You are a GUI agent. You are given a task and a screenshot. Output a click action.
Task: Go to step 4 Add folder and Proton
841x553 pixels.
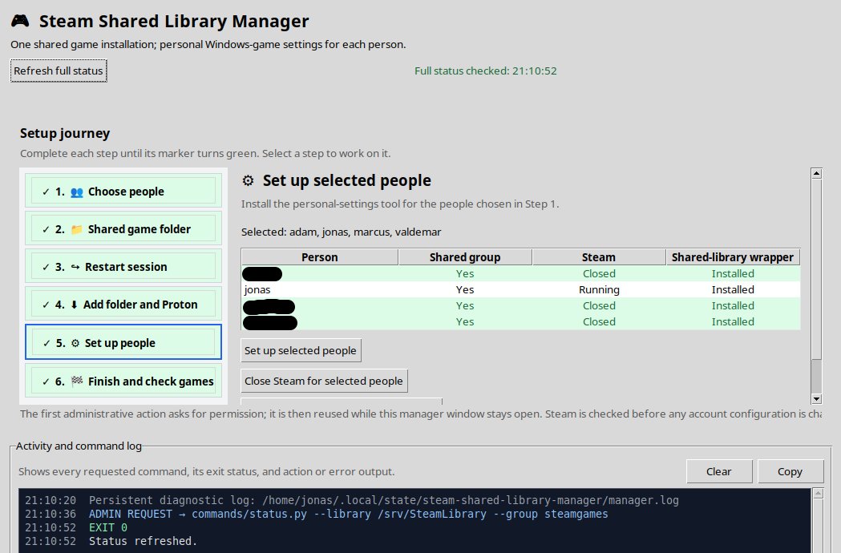pos(123,304)
